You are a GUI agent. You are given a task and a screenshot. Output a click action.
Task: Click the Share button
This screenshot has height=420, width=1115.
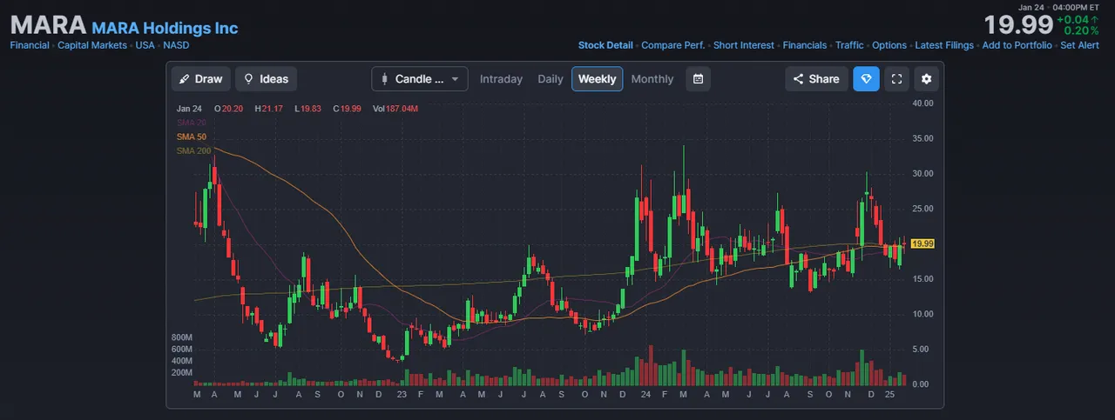[x=815, y=79]
